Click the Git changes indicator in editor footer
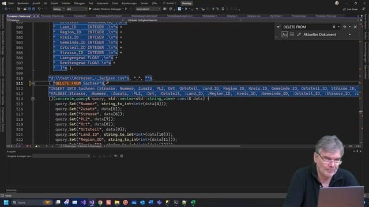Screen dimensions: 369x207 [x=82, y=146]
